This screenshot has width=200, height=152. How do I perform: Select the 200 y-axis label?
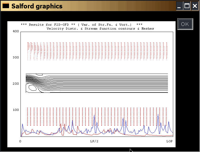16,84
